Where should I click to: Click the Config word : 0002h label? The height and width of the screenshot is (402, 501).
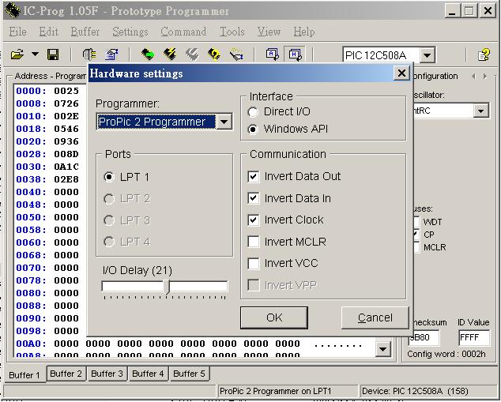(446, 354)
